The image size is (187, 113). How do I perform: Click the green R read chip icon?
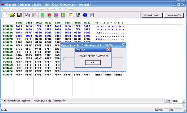pos(42,15)
